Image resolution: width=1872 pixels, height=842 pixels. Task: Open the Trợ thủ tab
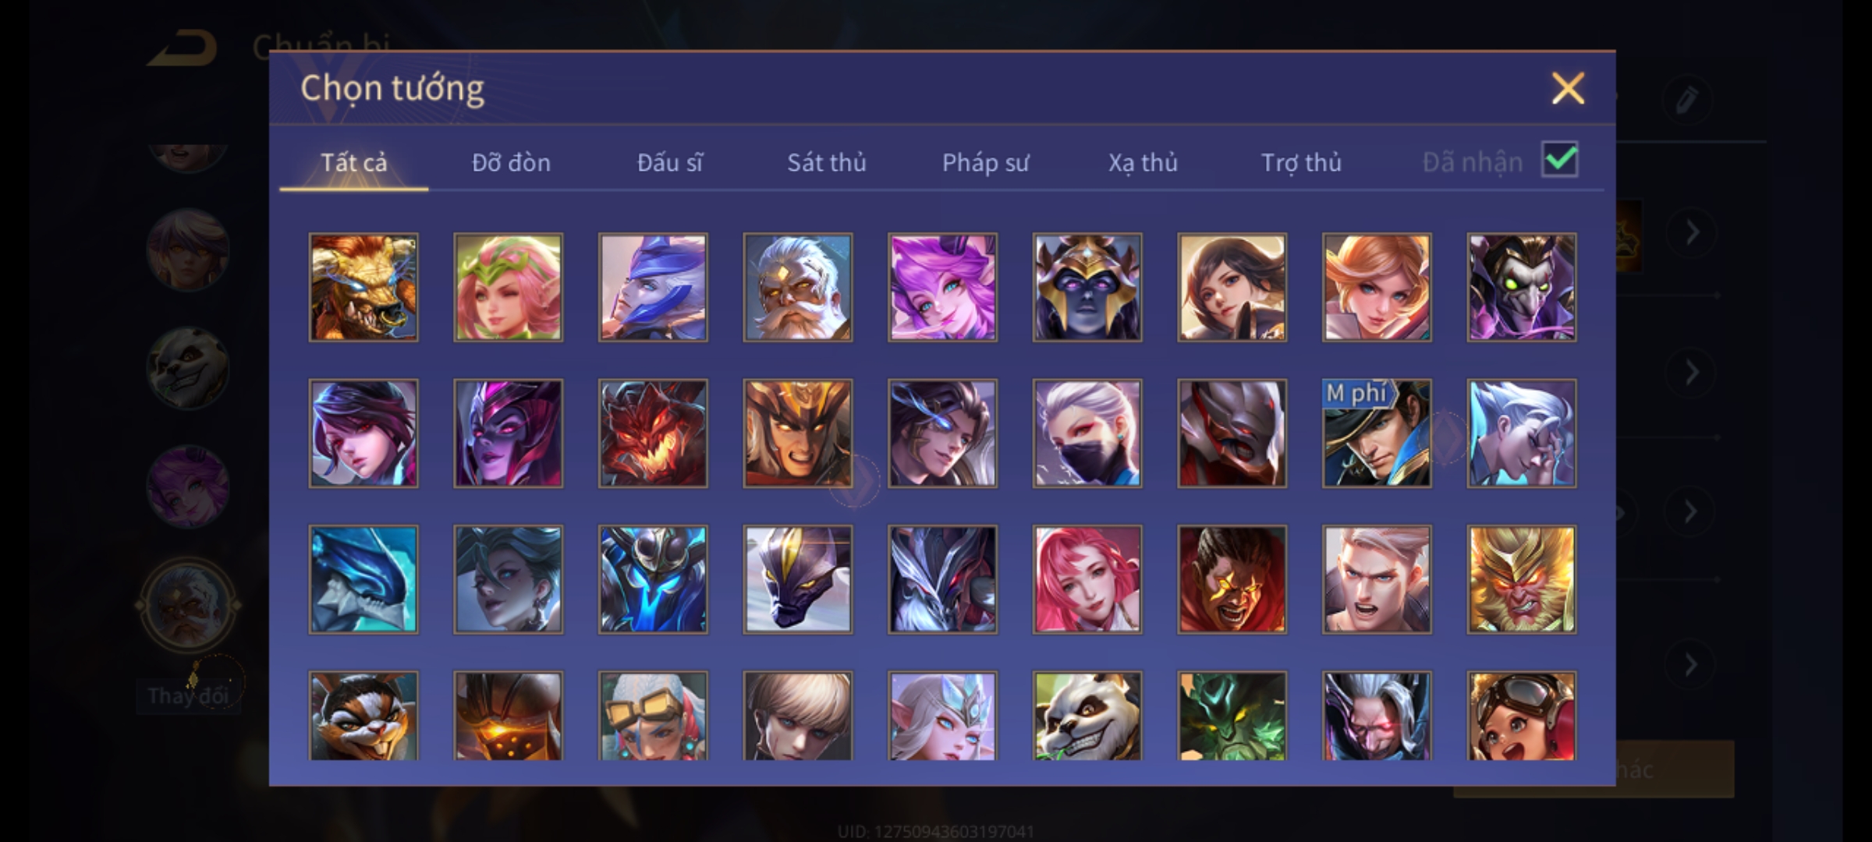(1301, 162)
